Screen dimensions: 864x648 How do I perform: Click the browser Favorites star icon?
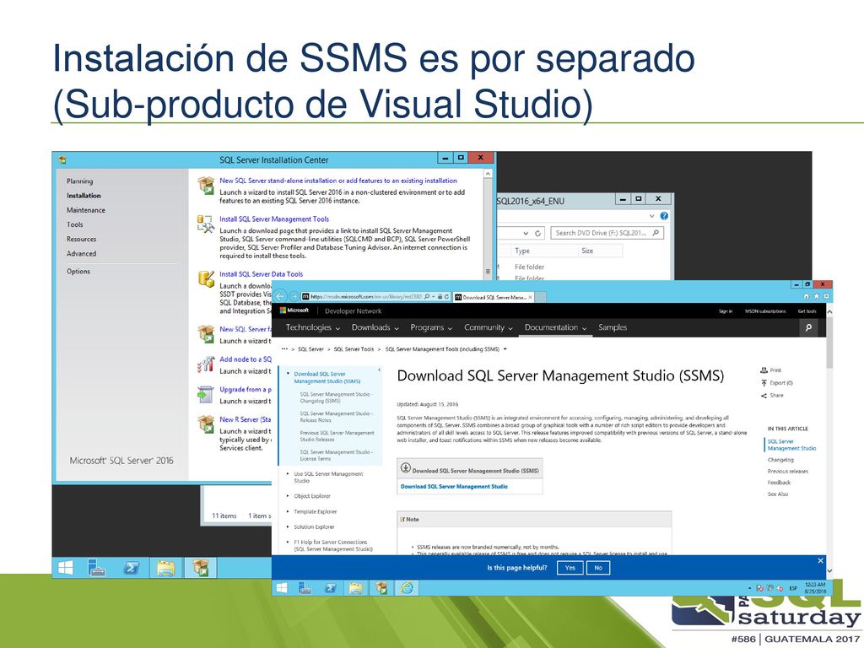tap(816, 296)
